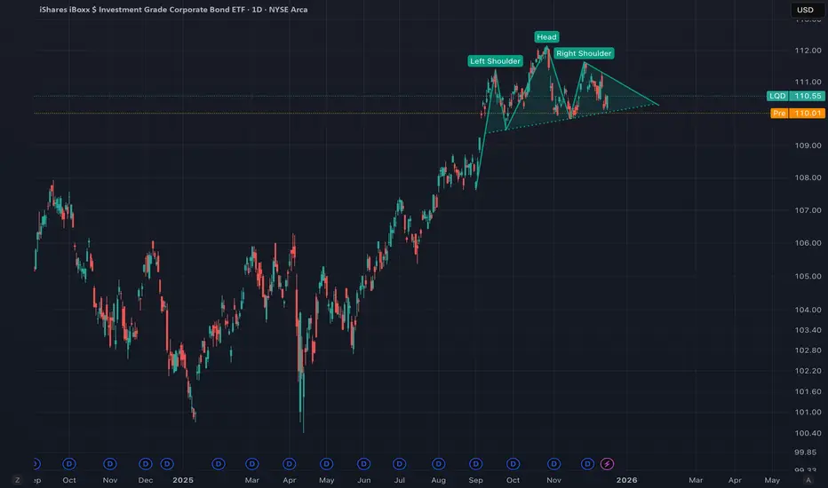Click the dividend marker above the Aug label
828x488 pixels.
click(438, 464)
